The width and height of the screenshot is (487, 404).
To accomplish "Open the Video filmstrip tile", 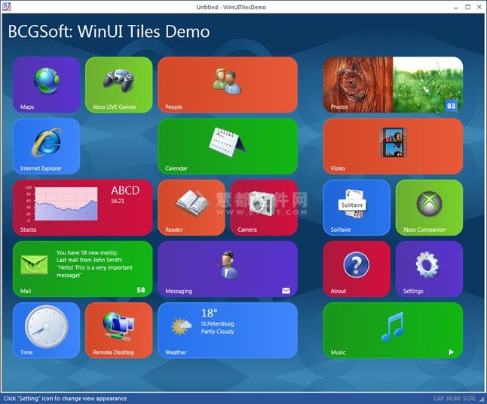I will (393, 146).
